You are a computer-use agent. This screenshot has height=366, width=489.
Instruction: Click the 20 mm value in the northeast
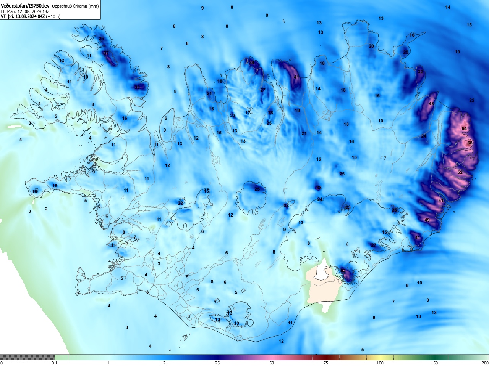point(371,46)
